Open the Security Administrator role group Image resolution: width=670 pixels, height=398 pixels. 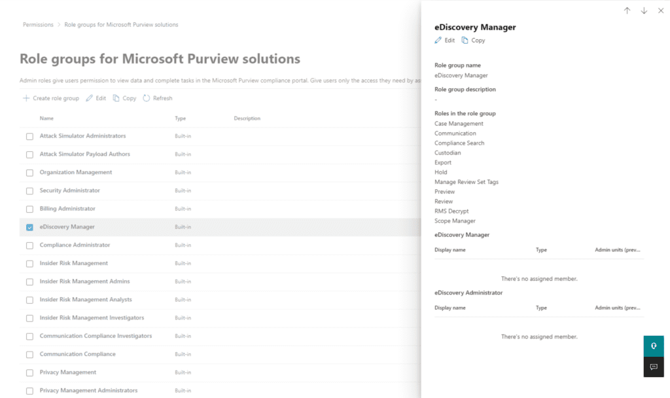69,190
